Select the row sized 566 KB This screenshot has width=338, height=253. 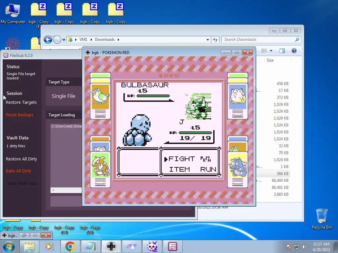coord(273,174)
